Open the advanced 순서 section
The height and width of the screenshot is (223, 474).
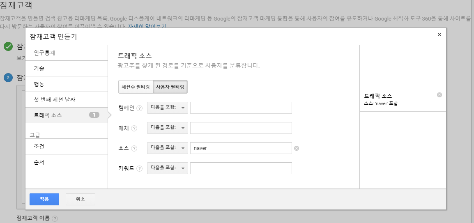pos(67,162)
